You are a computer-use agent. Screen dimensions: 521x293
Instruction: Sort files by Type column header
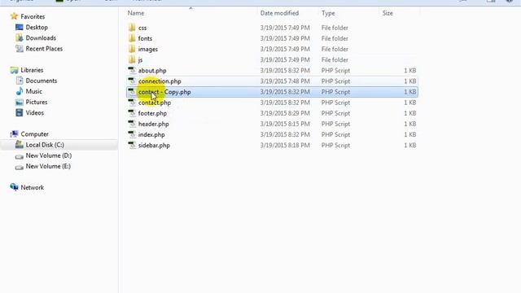pos(328,13)
